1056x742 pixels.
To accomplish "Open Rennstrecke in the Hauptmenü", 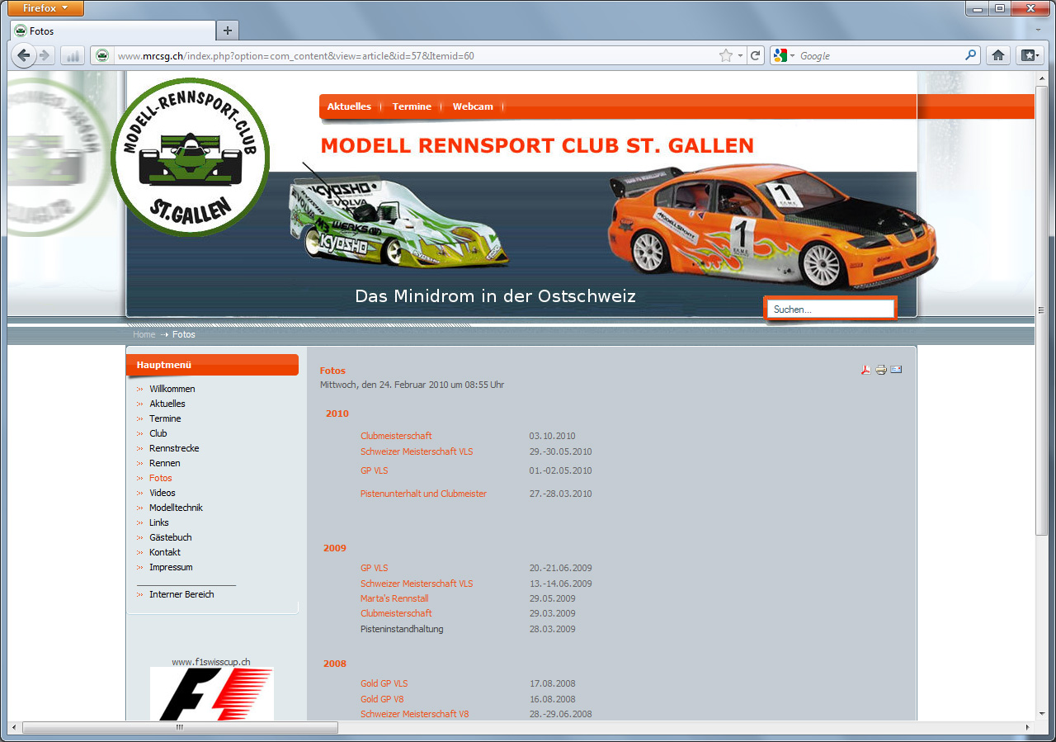I will click(174, 448).
